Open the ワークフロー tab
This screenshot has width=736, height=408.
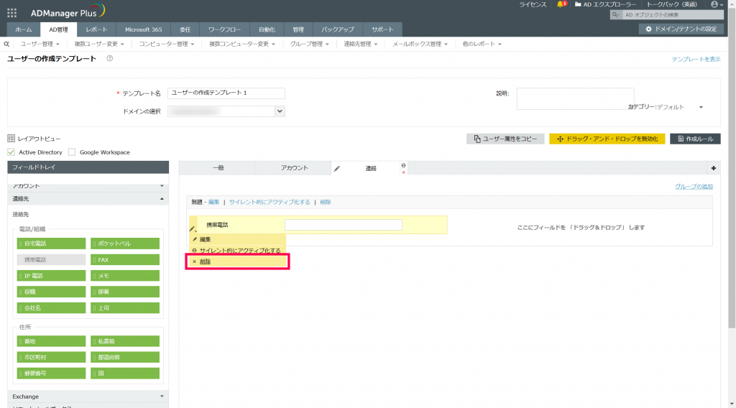point(224,29)
